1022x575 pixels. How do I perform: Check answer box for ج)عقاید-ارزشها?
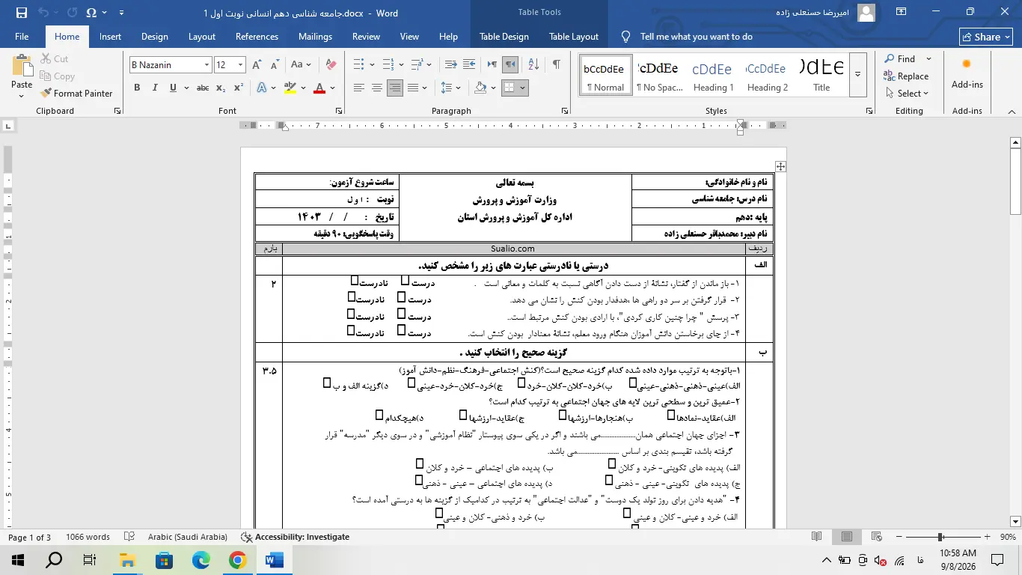click(463, 415)
